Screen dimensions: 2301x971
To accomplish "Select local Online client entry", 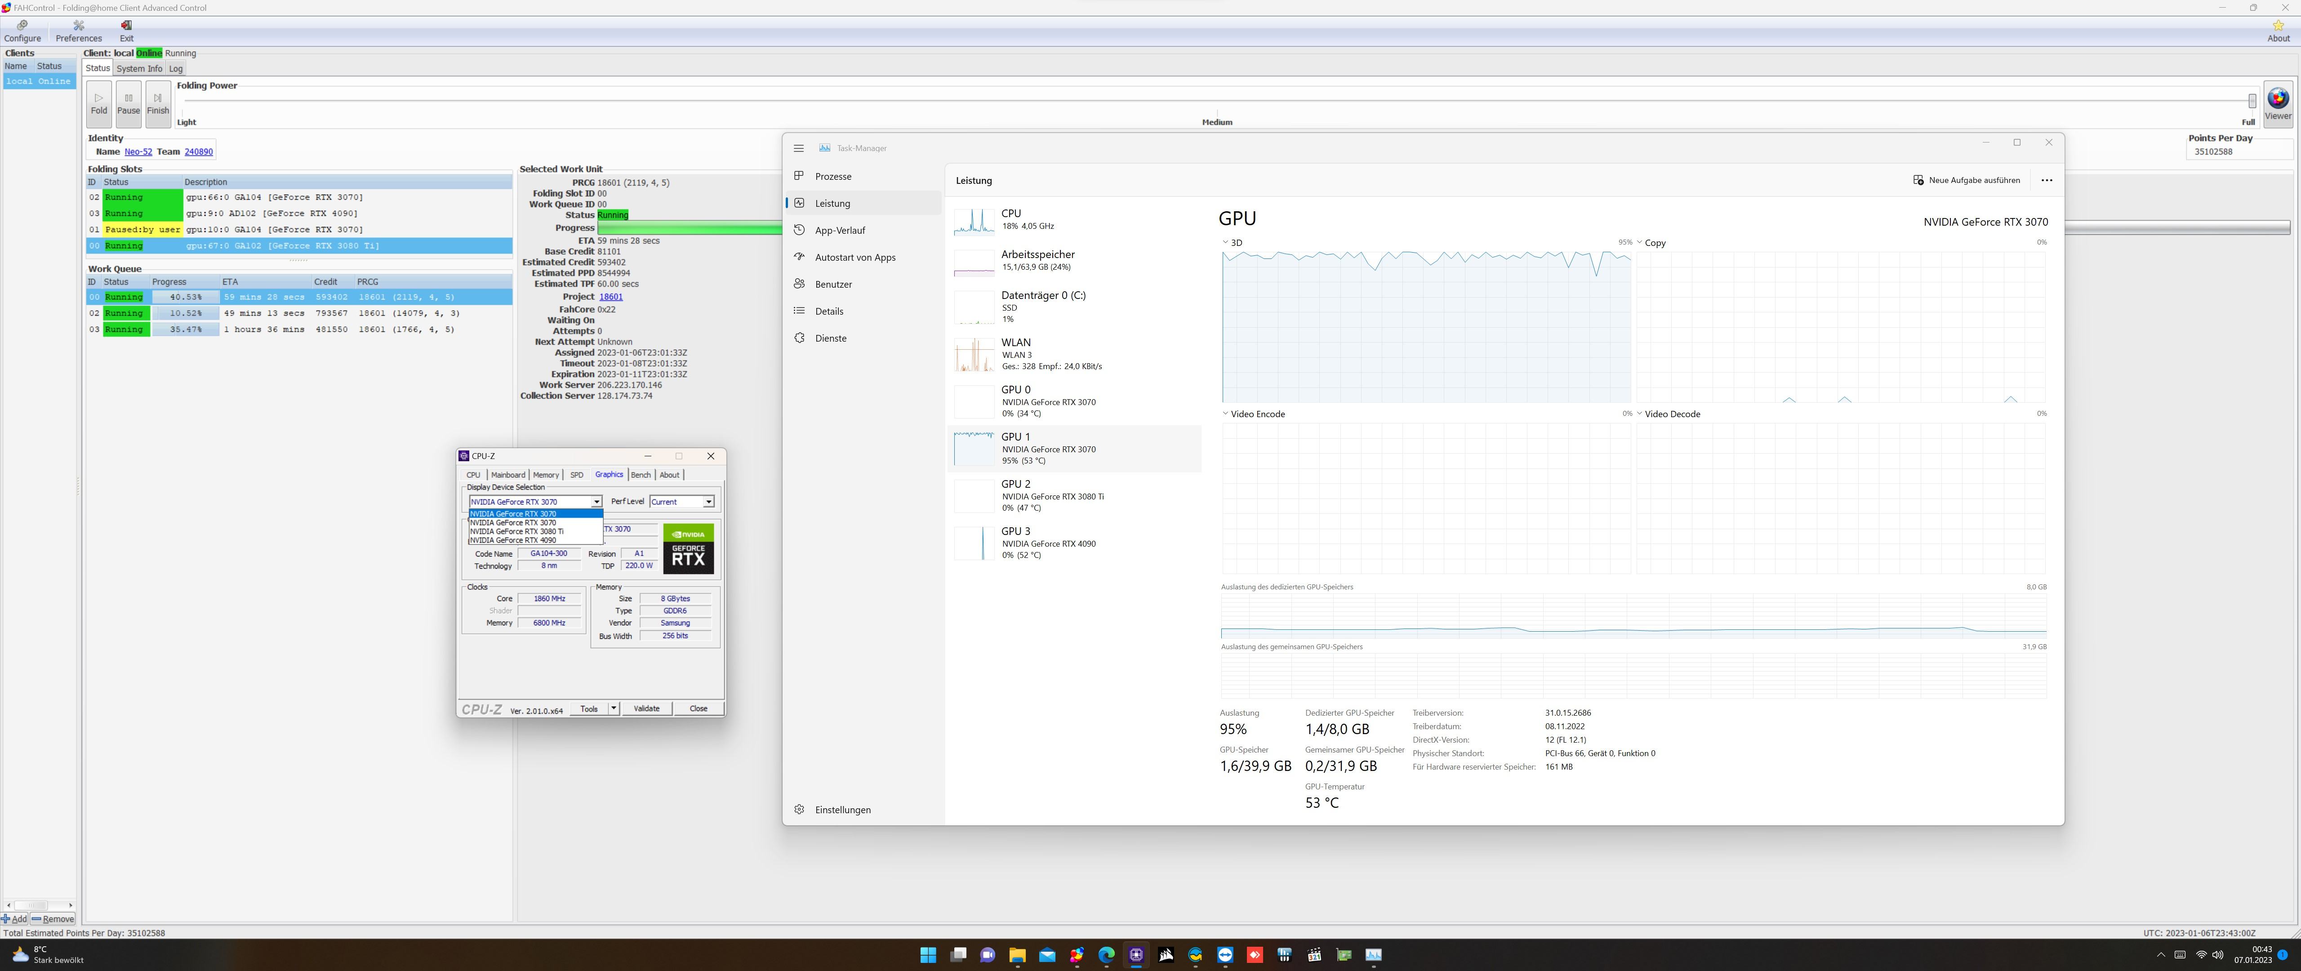I will 38,81.
